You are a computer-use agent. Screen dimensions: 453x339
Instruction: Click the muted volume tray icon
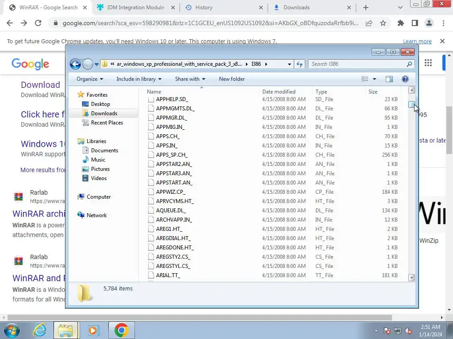(x=408, y=331)
